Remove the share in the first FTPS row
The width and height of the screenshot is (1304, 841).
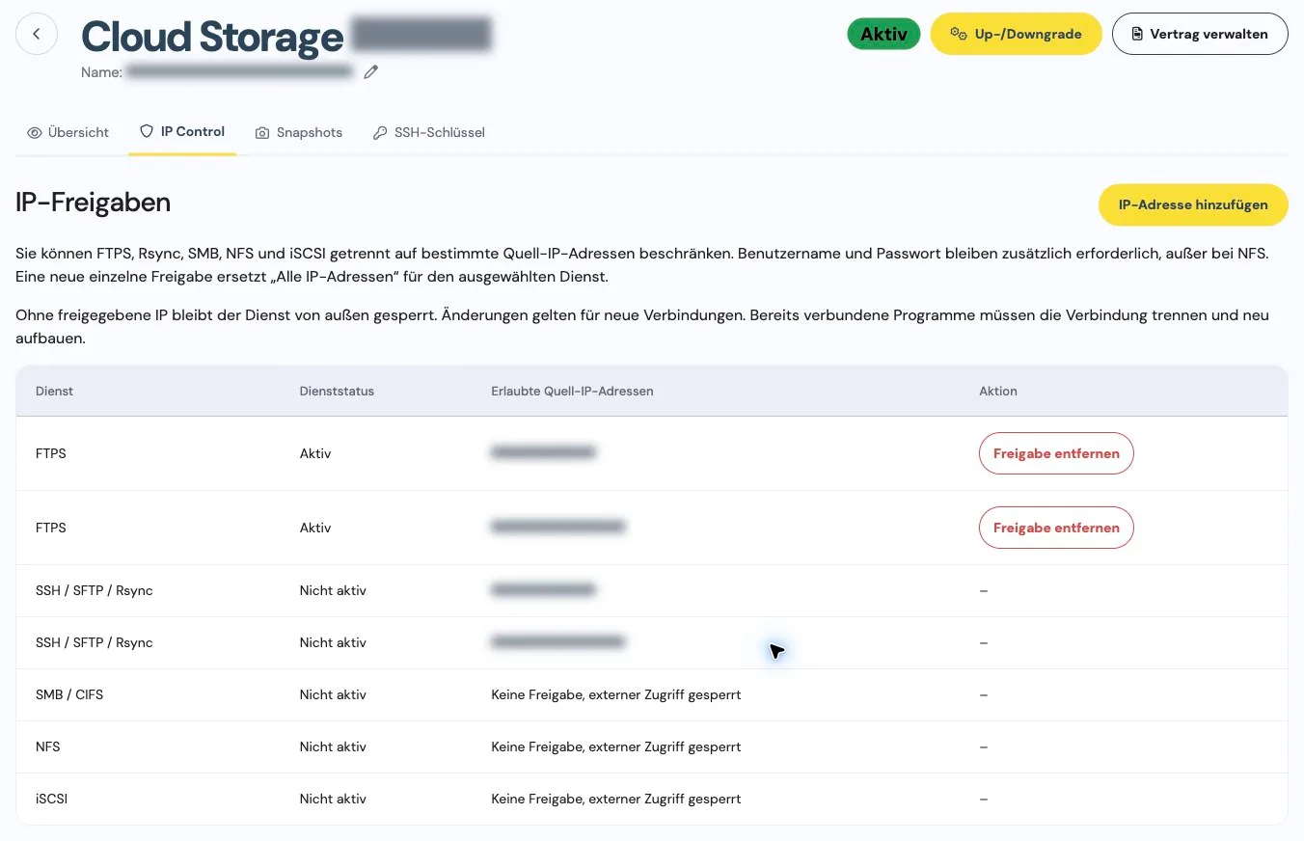tap(1056, 453)
